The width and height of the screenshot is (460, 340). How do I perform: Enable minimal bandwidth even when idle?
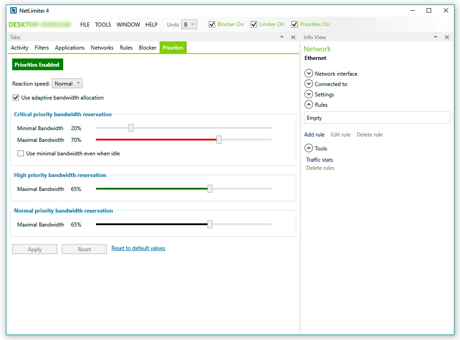click(x=21, y=153)
